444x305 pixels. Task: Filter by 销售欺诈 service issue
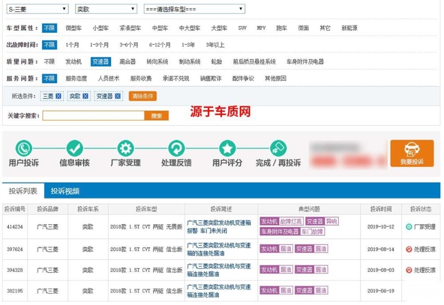pyautogui.click(x=211, y=78)
